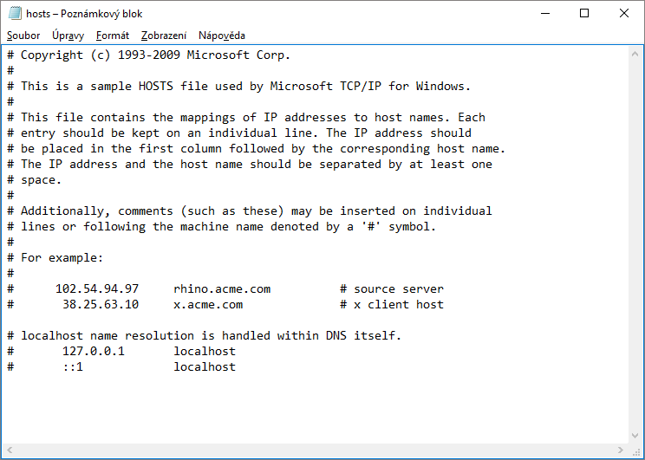Close the hosts Notepad window
This screenshot has width=645, height=460.
(x=624, y=14)
